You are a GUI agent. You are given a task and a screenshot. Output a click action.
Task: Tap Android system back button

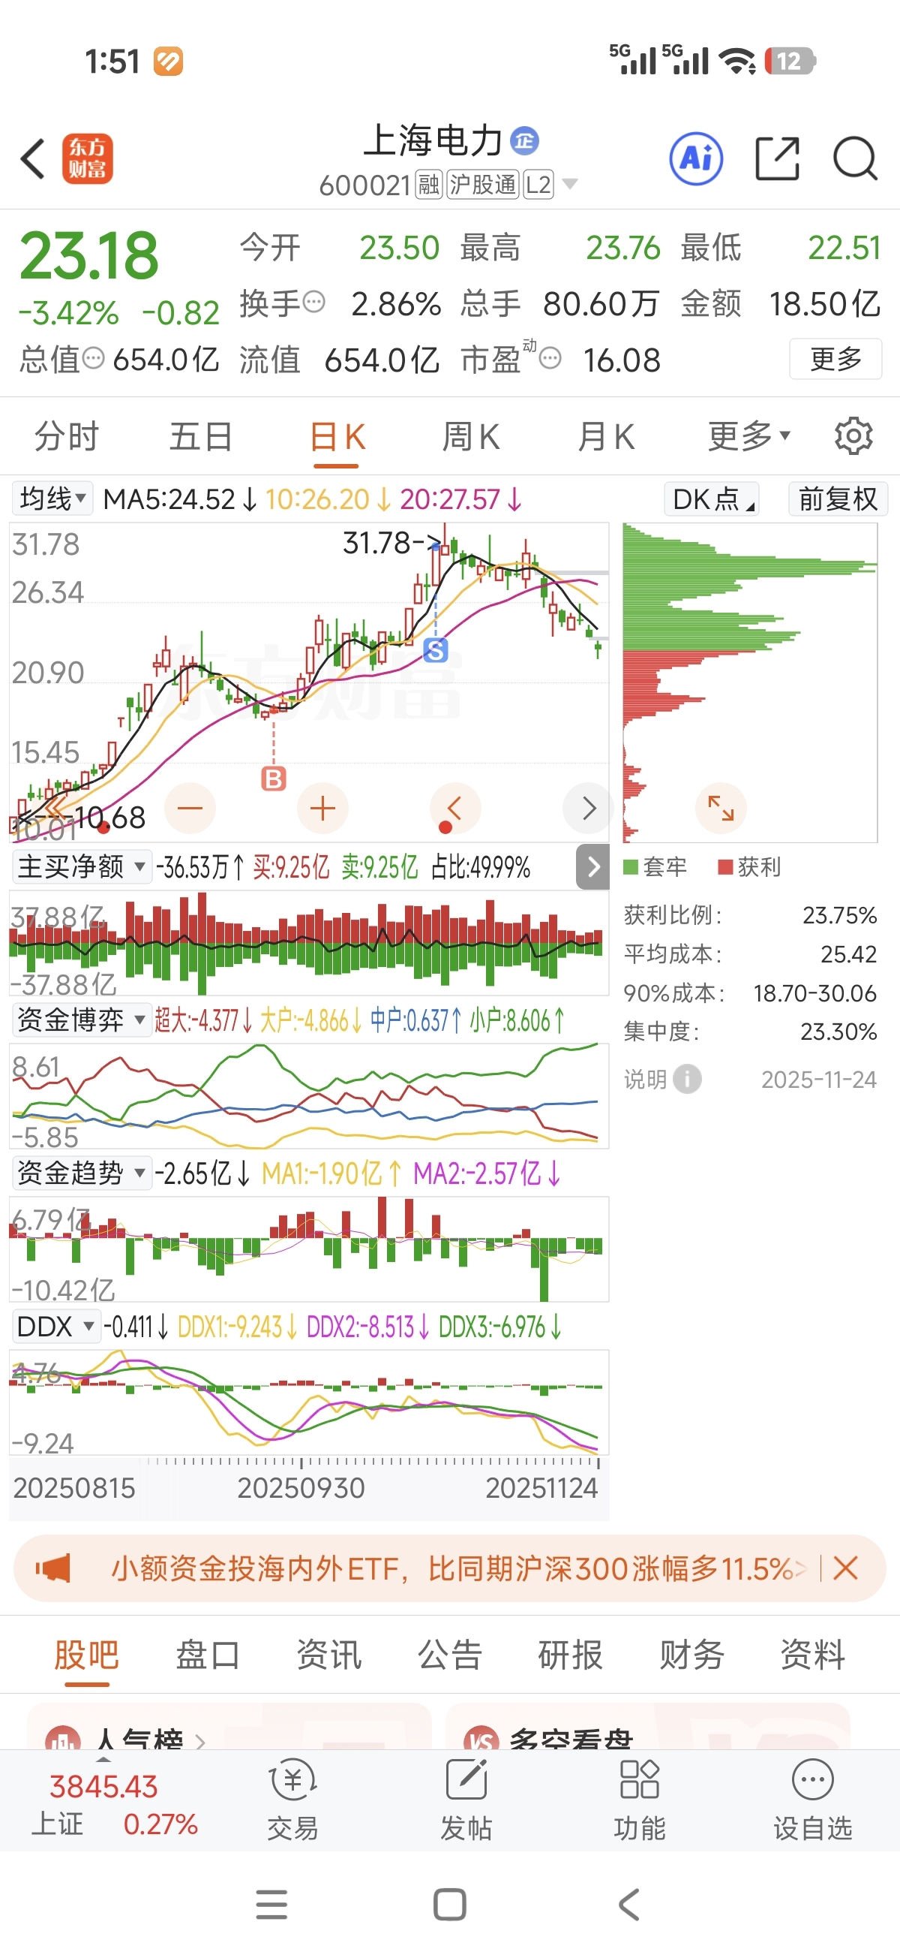pyautogui.click(x=628, y=1904)
